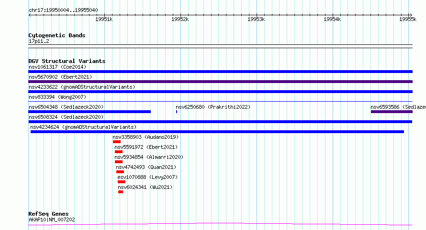This screenshot has width=426, height=230.
Task: Click the ruler's right arrow end
Action: coord(411,15)
